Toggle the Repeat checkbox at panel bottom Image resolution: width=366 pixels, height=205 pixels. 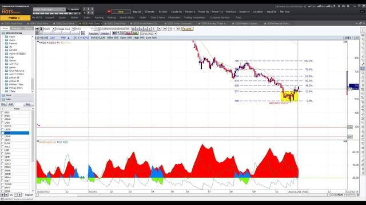pyautogui.click(x=23, y=195)
